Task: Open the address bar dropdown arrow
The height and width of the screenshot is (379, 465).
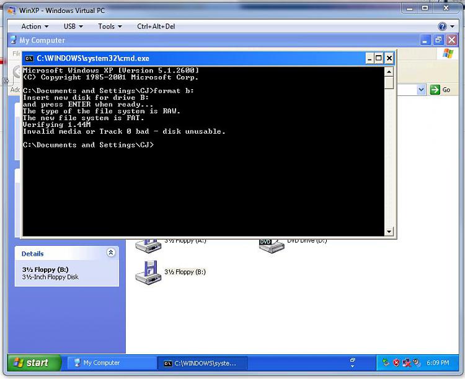Action: [x=421, y=90]
